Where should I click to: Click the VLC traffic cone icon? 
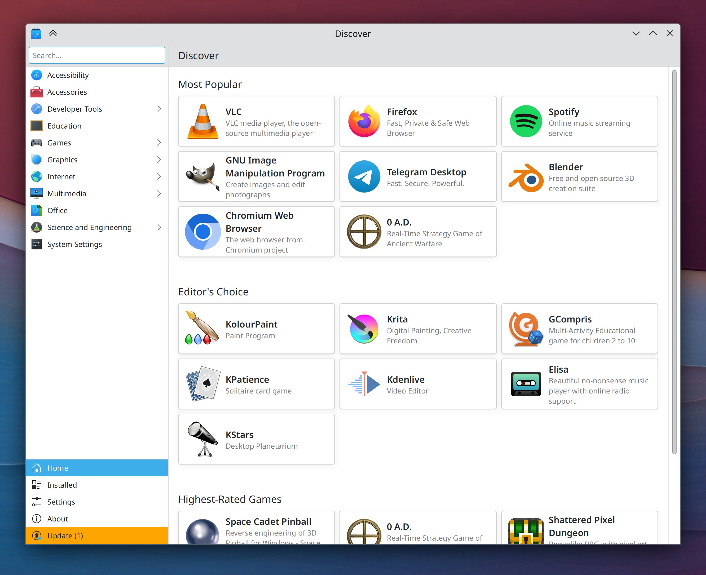coord(203,121)
